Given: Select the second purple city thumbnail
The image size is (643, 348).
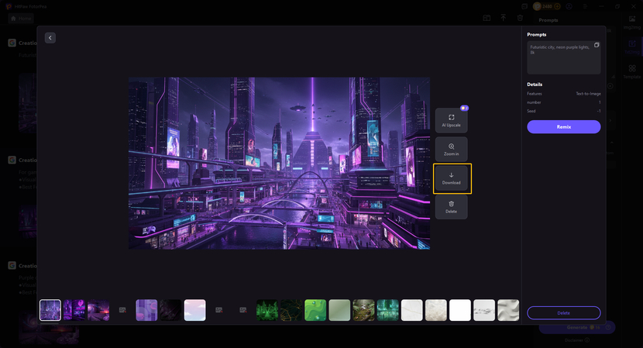Looking at the screenshot, I should 74,310.
